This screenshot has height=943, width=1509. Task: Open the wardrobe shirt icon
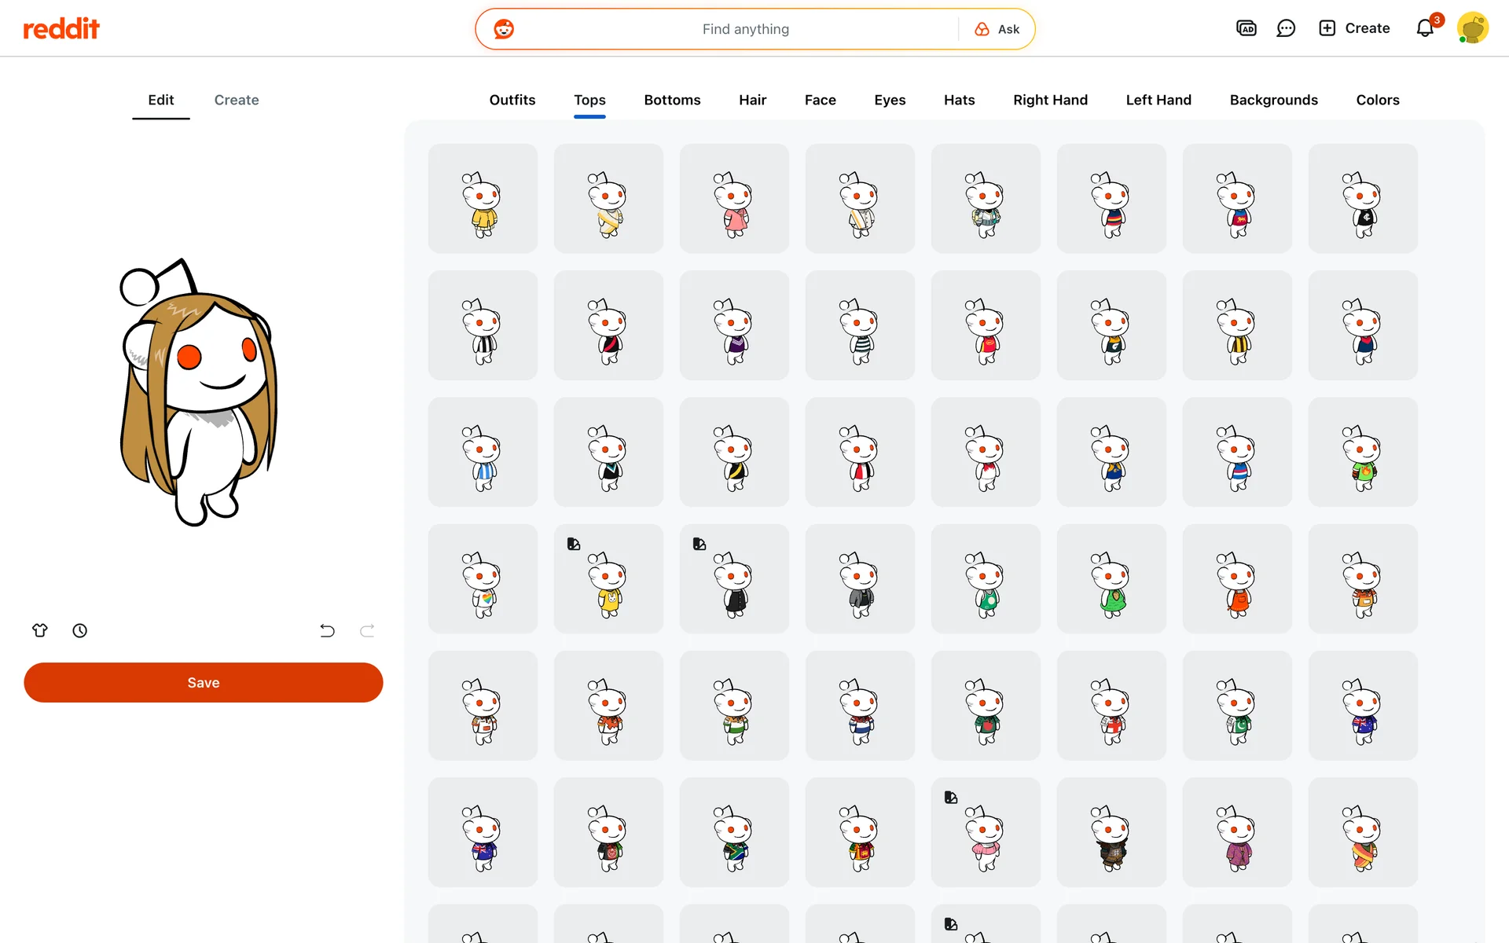pos(40,630)
